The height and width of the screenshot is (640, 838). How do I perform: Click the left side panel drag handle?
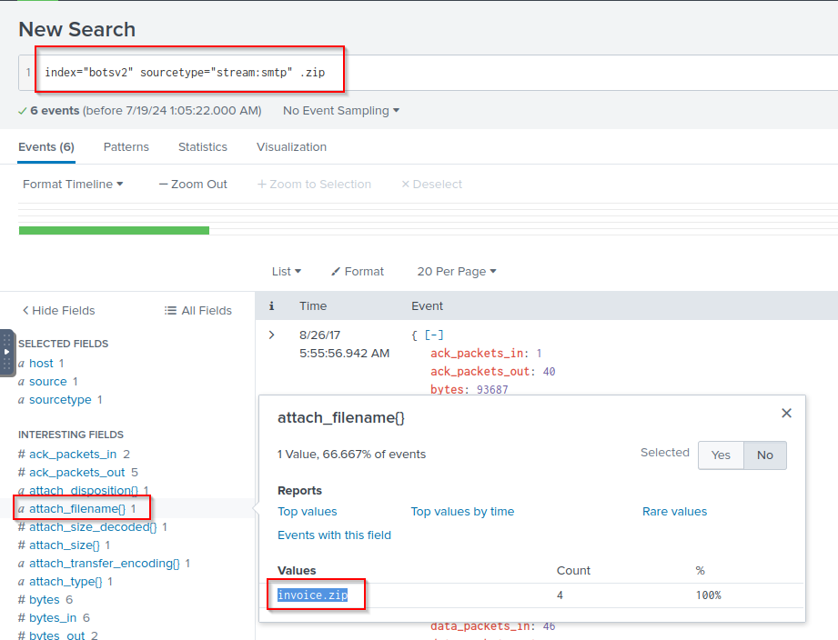click(x=7, y=352)
